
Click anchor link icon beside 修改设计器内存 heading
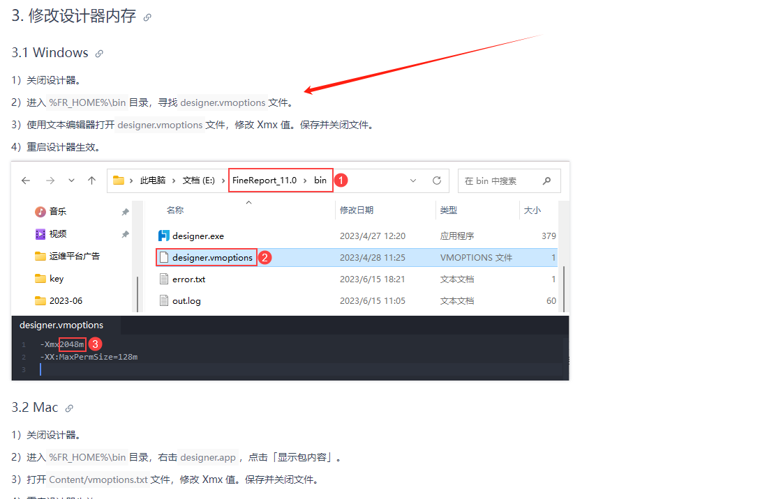147,17
